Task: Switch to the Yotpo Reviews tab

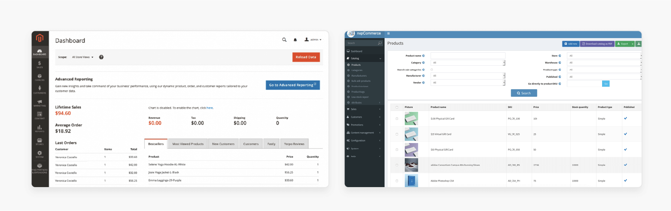Action: point(294,144)
